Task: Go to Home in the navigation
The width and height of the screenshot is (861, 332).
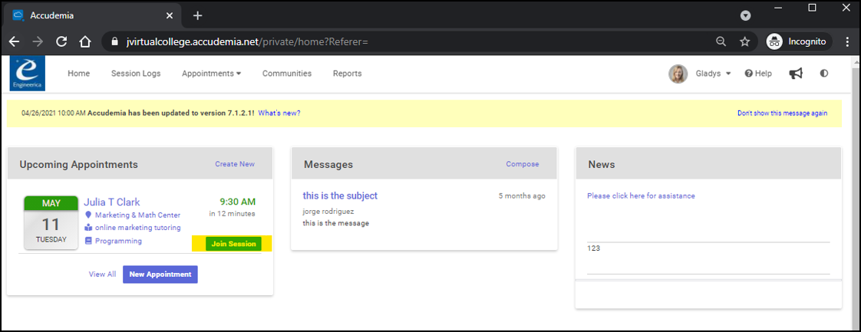Action: tap(78, 74)
